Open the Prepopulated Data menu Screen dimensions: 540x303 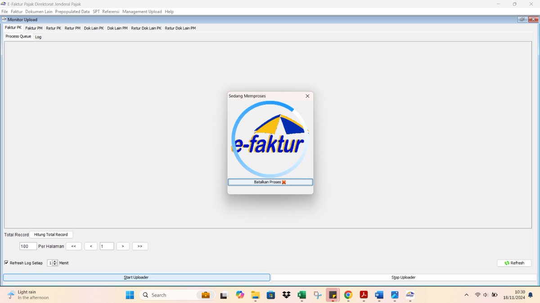[72, 11]
